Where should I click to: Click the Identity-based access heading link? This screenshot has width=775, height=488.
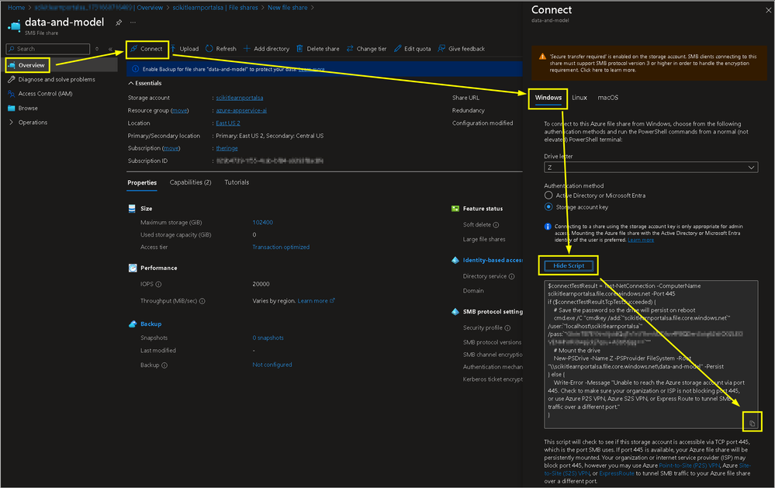pos(493,261)
